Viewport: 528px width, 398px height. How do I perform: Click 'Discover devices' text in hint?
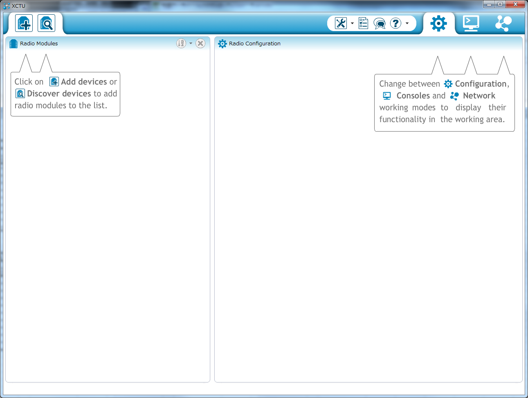(59, 94)
